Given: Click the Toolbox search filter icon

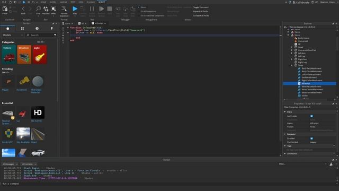Looking at the screenshot, I should tap(55, 35).
